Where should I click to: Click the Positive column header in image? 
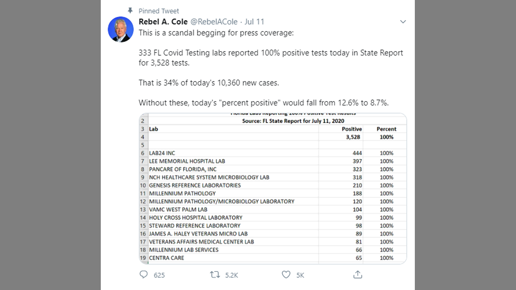click(352, 129)
